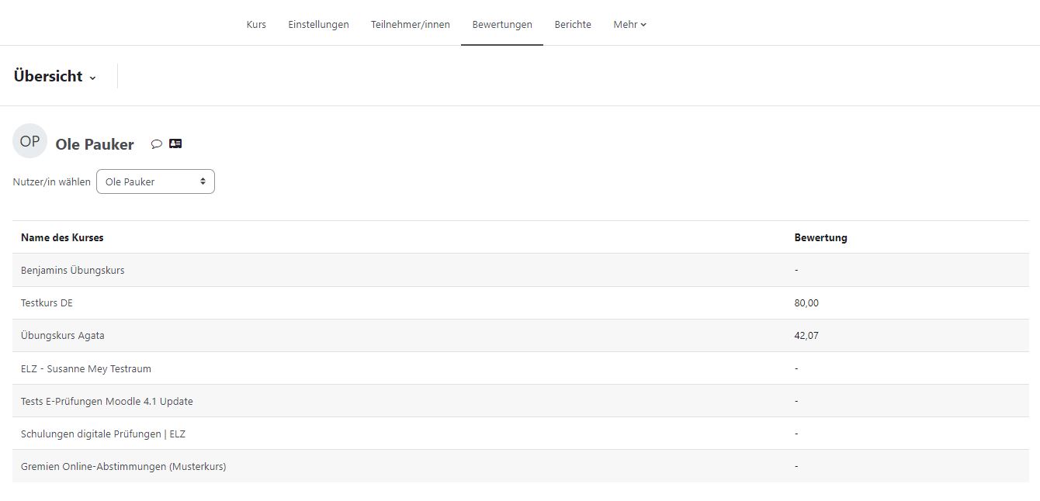Screen dimensions: 1040x501
Task: Select the Bewertungen tab
Action: click(502, 25)
